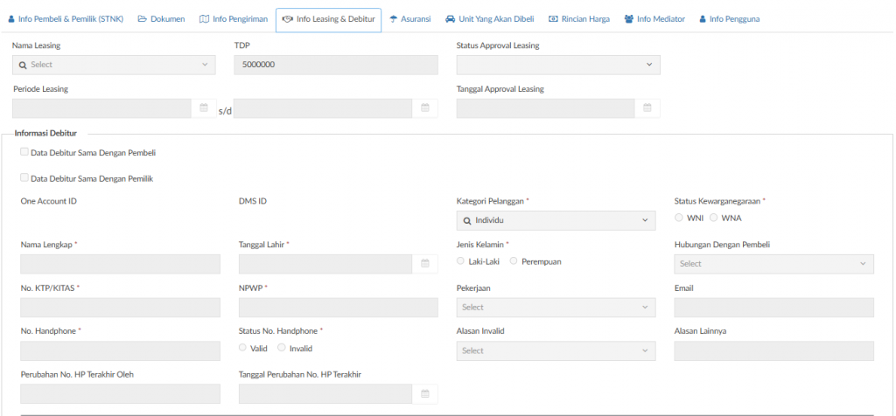Open the Rincian Harga tab

578,18
